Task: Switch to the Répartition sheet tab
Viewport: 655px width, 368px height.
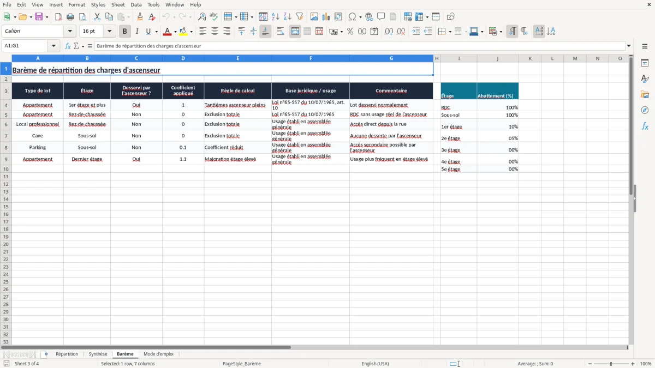Action: click(67, 354)
